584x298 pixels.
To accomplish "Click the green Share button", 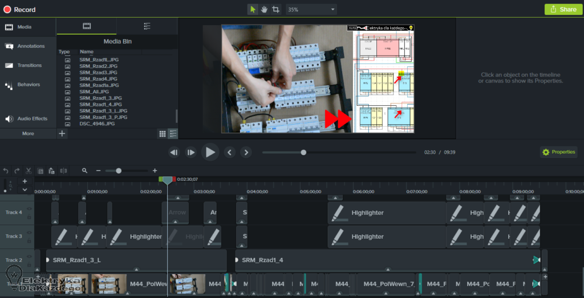I will coord(561,9).
